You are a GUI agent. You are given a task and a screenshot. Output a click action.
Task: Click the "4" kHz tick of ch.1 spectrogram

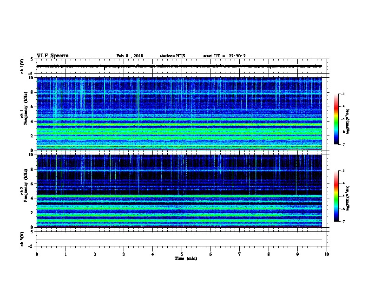tap(32, 122)
